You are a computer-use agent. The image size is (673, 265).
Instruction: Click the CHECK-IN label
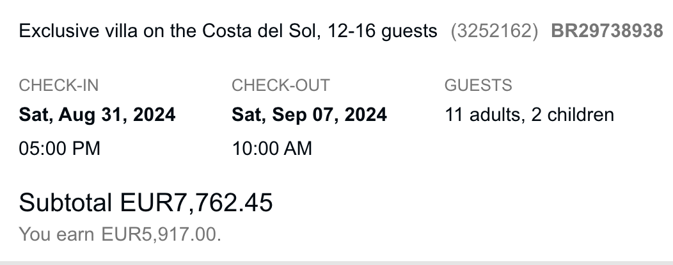(x=59, y=85)
